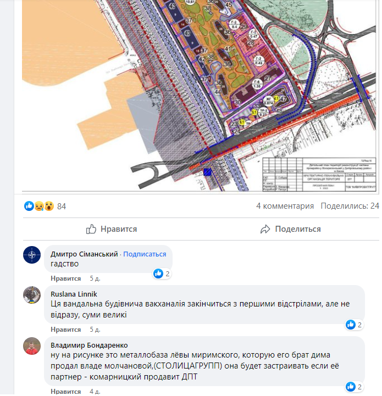The width and height of the screenshot is (382, 396).
Task: Open the Поделились: 24 shares count
Action: [351, 207]
